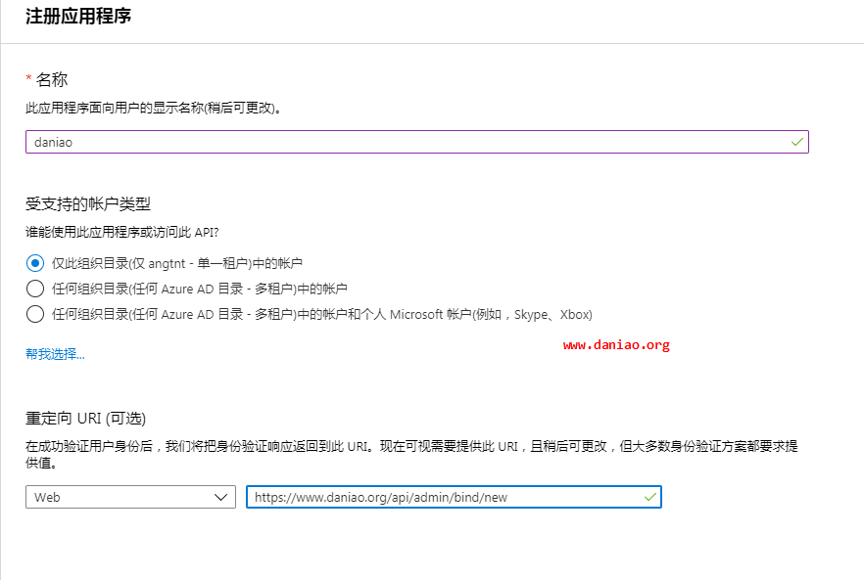This screenshot has height=580, width=864.
Task: Click the Web label in the platform selector
Action: [x=45, y=497]
